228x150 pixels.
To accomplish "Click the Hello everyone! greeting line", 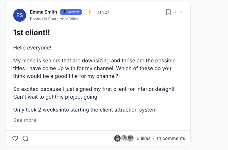I will tap(32, 48).
